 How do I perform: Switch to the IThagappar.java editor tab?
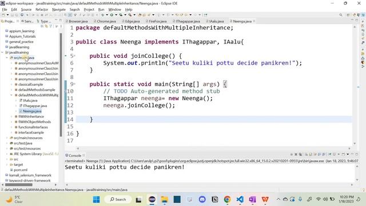pos(188,21)
